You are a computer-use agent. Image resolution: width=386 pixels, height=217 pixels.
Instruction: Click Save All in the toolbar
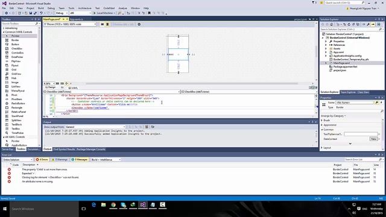[35, 13]
